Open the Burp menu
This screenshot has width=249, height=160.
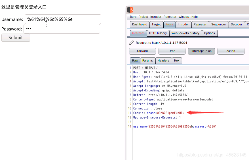pyautogui.click(x=133, y=17)
